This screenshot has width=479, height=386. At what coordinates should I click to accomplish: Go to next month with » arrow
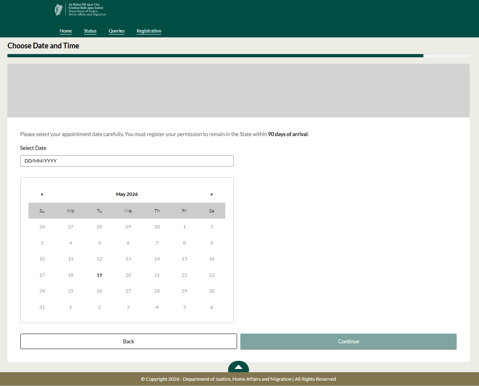pos(212,194)
